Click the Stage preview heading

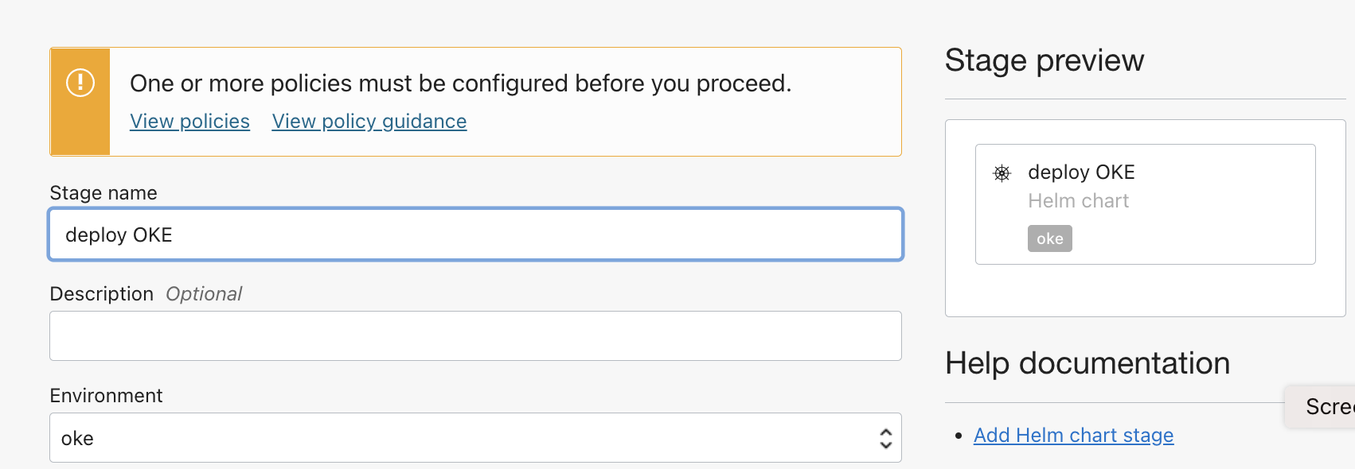pos(1044,60)
